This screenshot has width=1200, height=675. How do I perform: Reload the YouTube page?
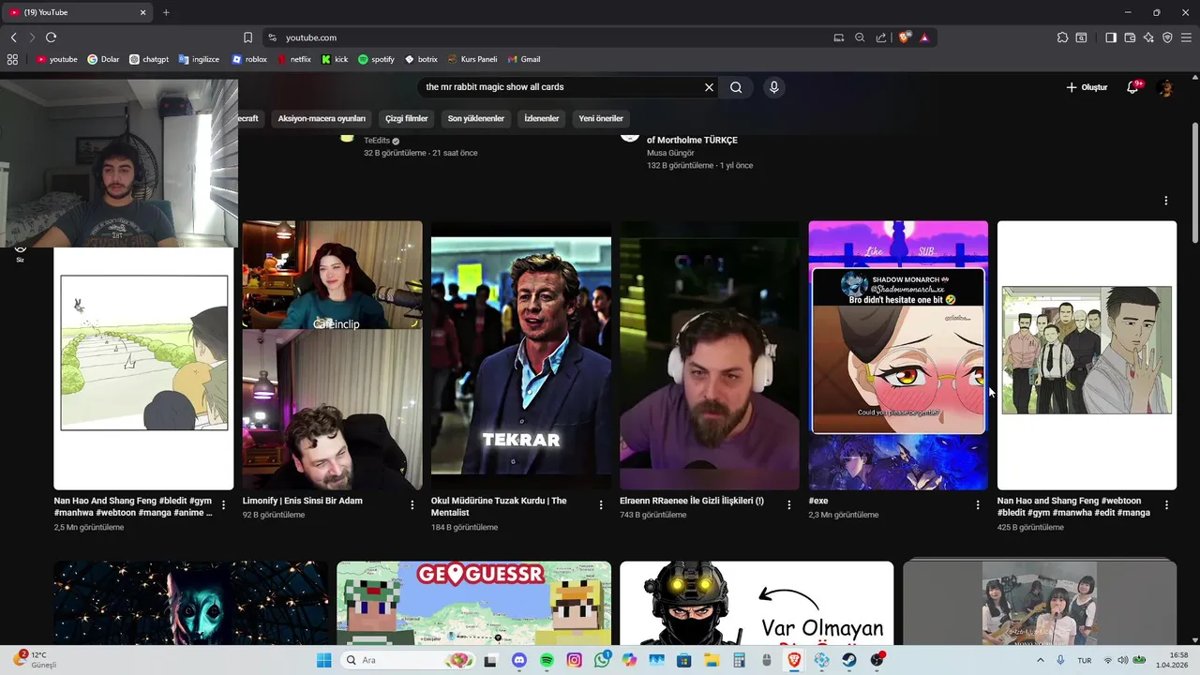pyautogui.click(x=51, y=37)
